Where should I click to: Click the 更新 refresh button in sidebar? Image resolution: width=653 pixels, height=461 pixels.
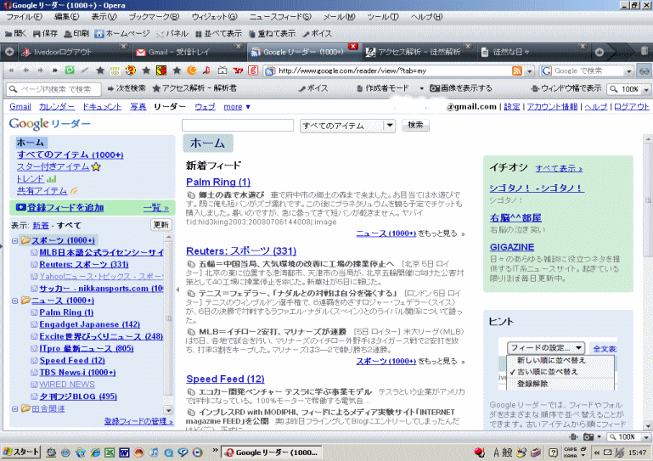[x=160, y=225]
